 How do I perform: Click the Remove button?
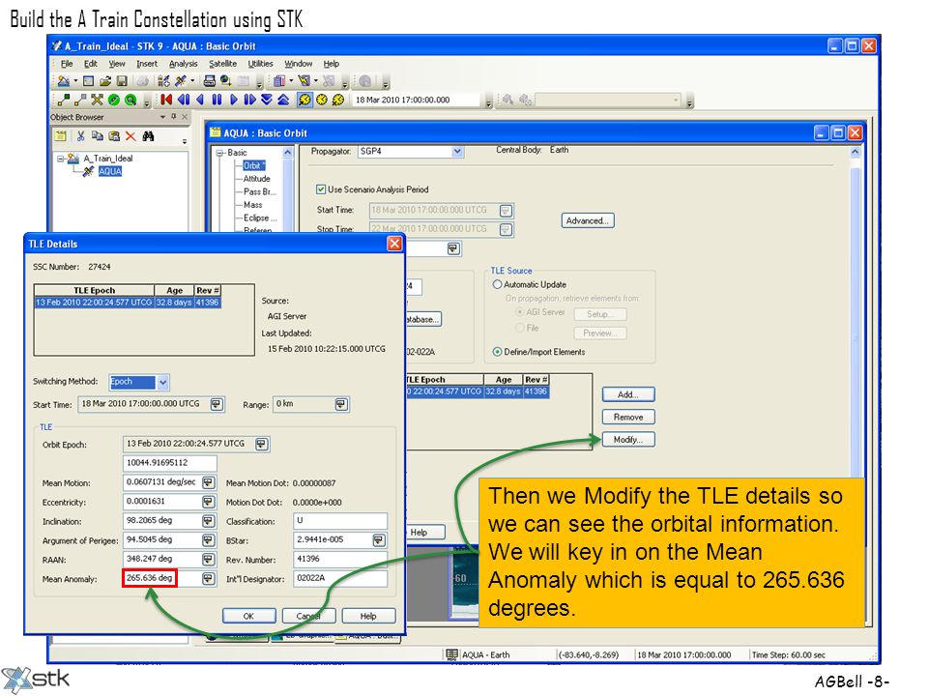click(628, 418)
